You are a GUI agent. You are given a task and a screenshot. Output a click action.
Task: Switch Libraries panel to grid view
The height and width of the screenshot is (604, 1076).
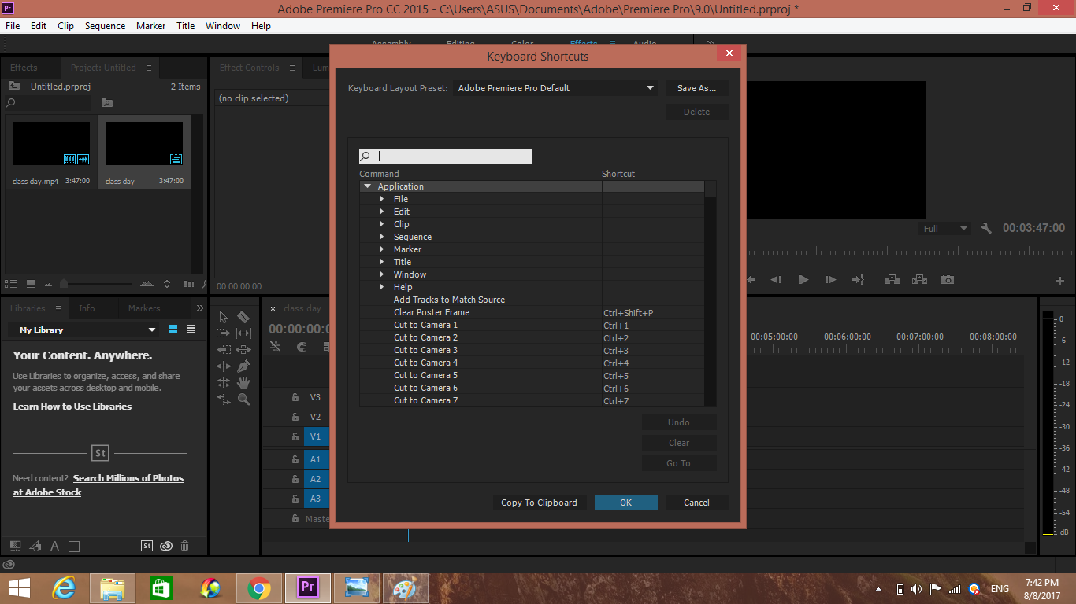point(173,330)
